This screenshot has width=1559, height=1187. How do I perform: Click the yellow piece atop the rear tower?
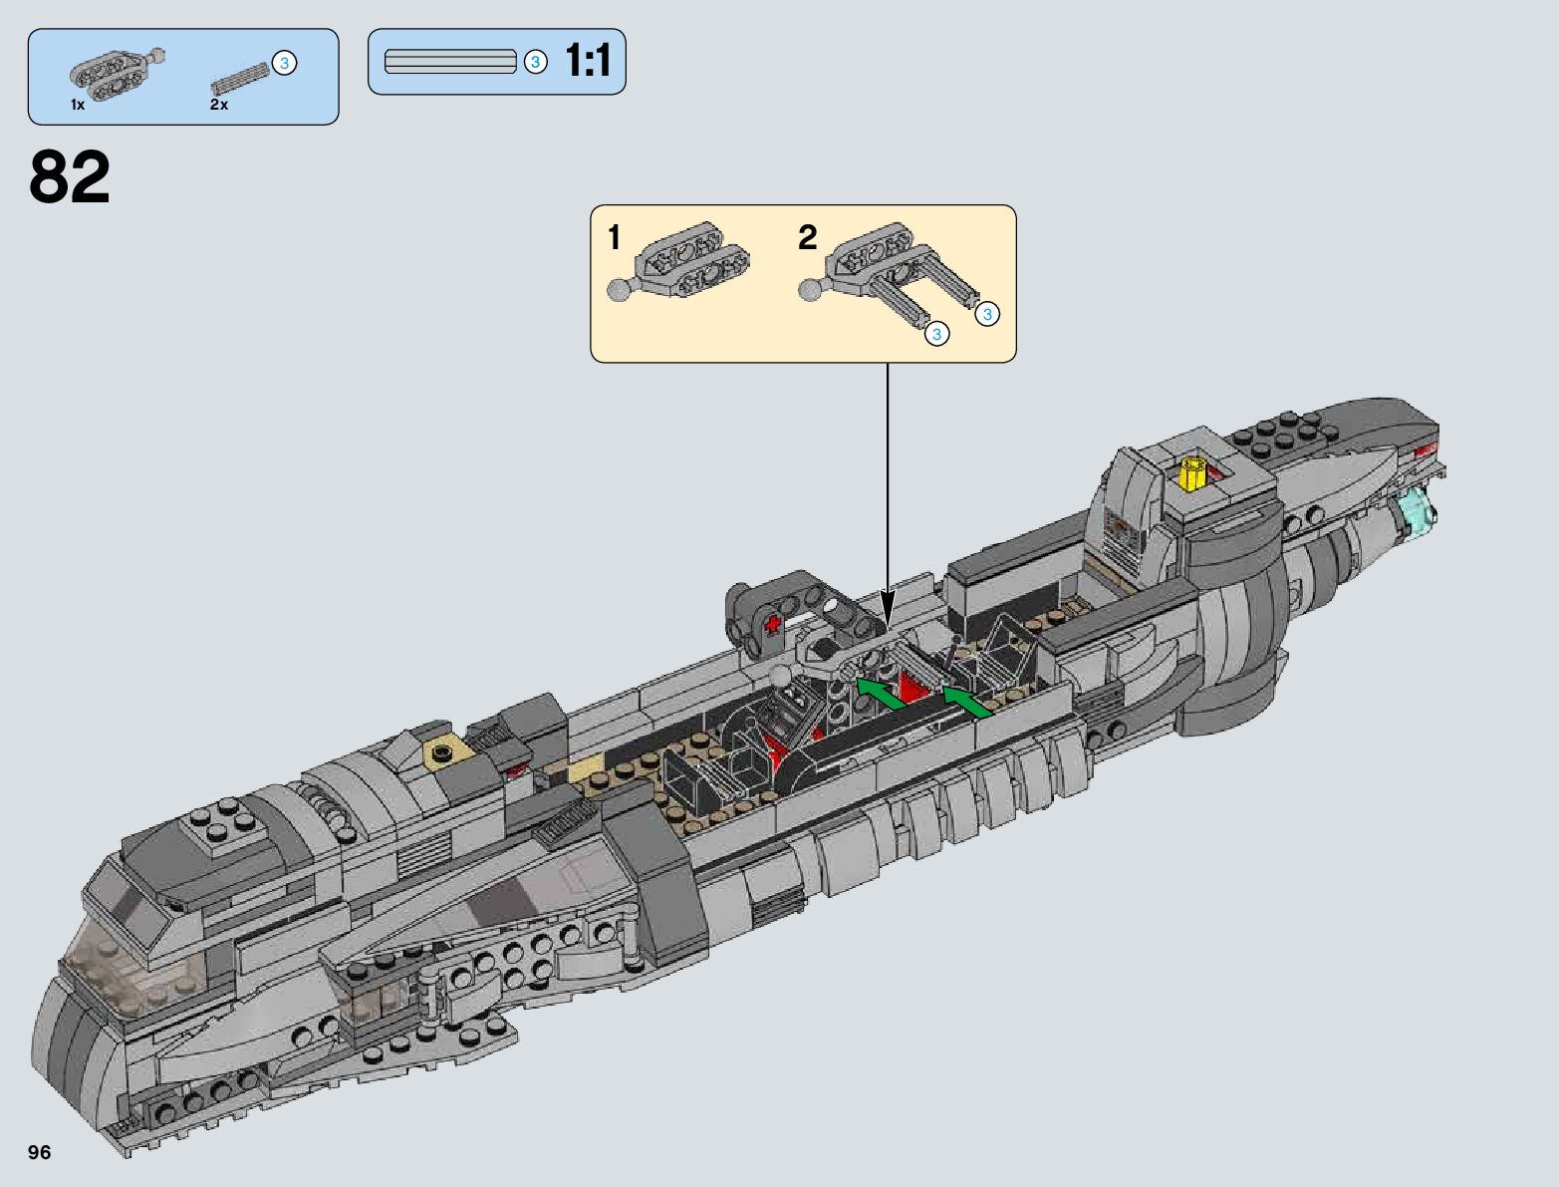click(x=1194, y=472)
